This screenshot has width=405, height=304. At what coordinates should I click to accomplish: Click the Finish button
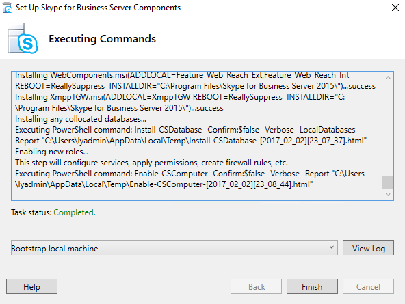(312, 286)
